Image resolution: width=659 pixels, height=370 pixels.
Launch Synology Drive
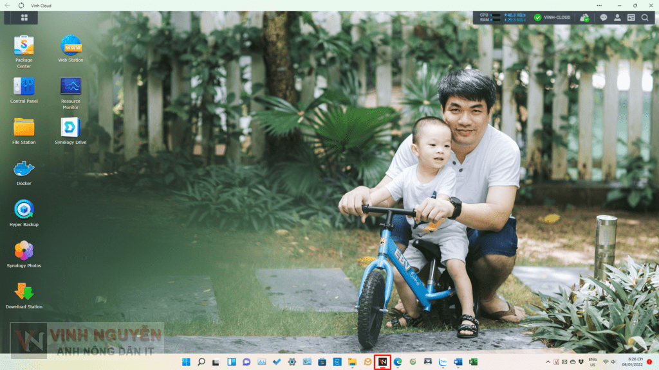tap(71, 128)
